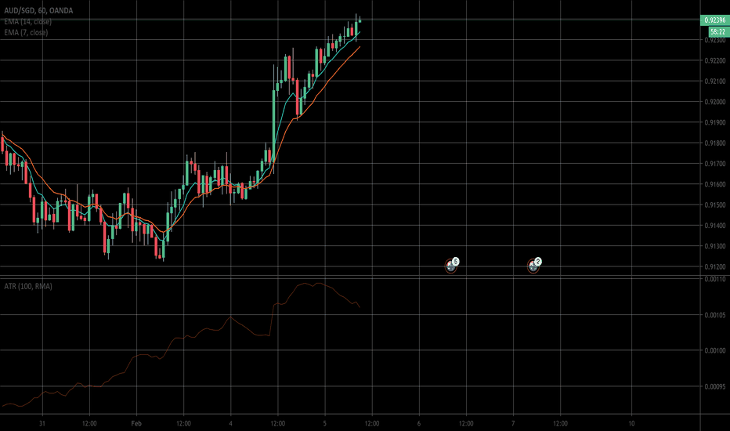Click the 6 date label on time axis

419,423
